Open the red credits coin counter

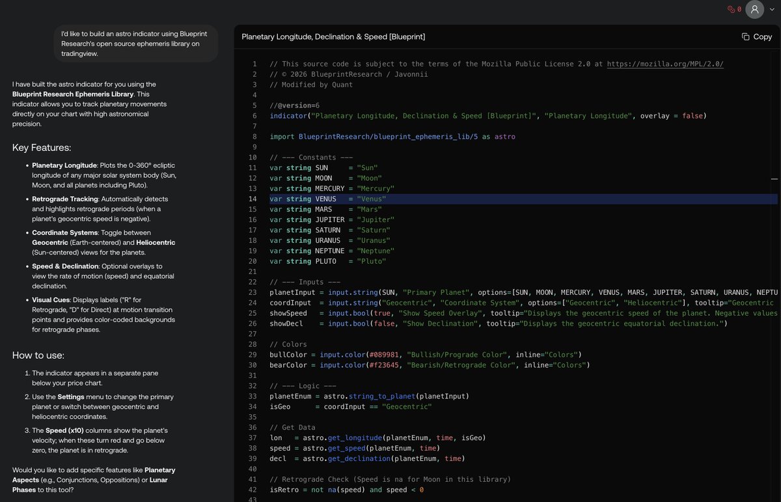click(734, 9)
